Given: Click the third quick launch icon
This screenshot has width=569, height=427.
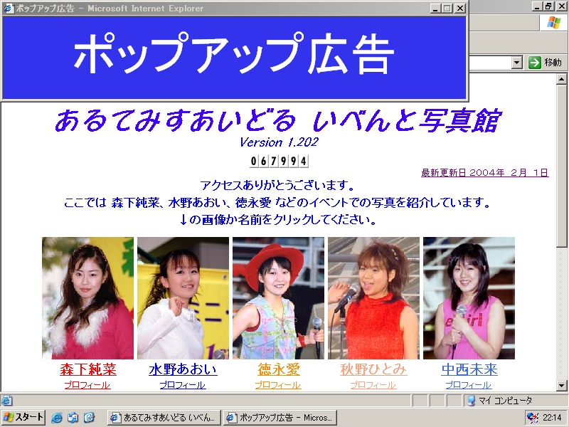Looking at the screenshot, I should click(90, 418).
